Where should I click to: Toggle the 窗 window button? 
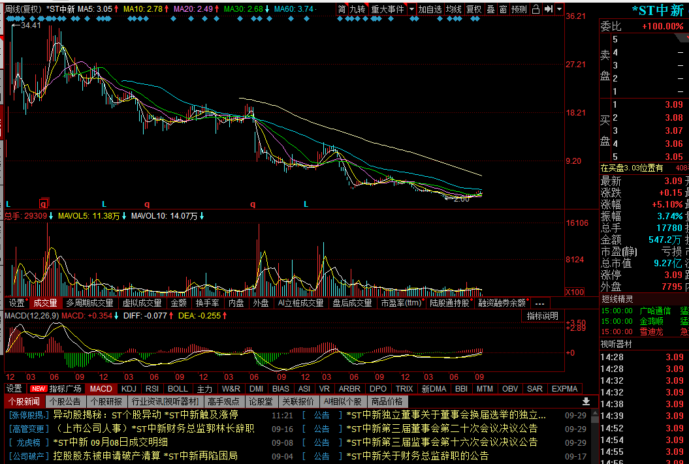pyautogui.click(x=503, y=9)
